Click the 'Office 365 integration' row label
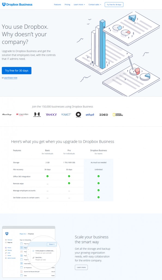Screen dimensions: 162x280 [x=22, y=177]
